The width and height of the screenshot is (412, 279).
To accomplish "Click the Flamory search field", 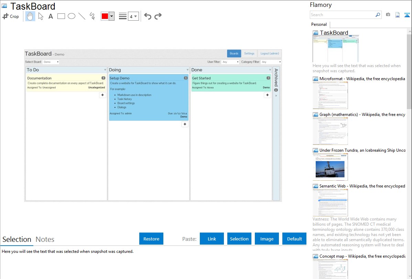I will coord(342,15).
